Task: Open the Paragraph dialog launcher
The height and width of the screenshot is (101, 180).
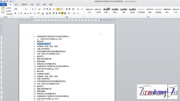Action: coord(83,17)
